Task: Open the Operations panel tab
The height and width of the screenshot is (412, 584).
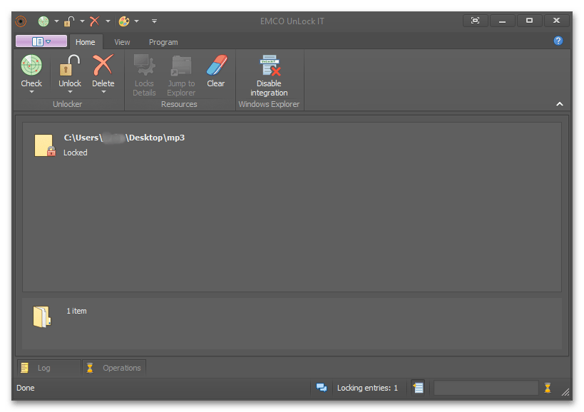Action: click(x=121, y=368)
